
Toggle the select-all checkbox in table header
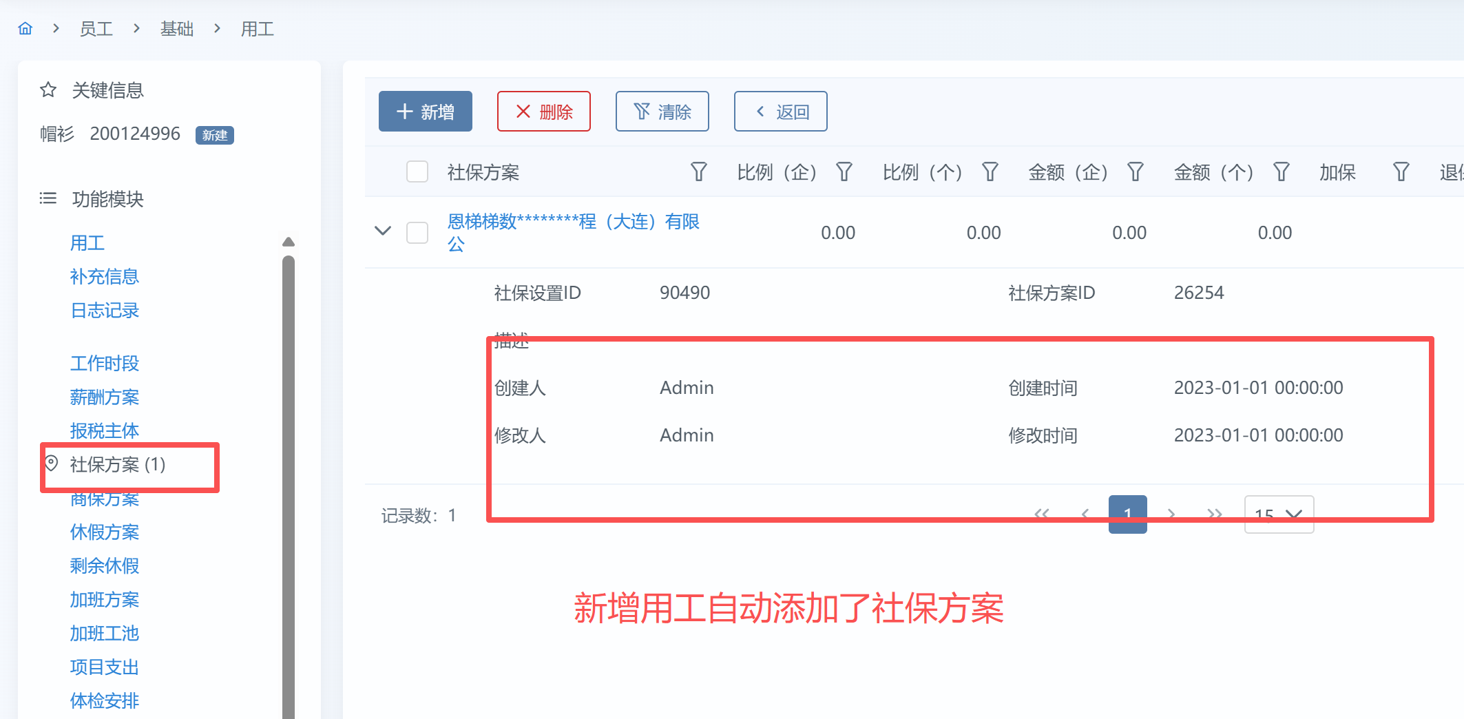pos(417,171)
